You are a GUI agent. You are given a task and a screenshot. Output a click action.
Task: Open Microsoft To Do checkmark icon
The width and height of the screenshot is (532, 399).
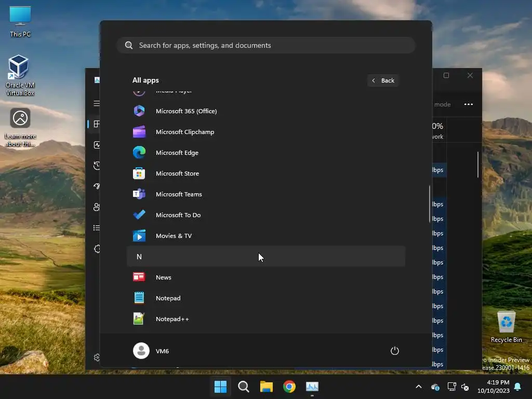(139, 215)
